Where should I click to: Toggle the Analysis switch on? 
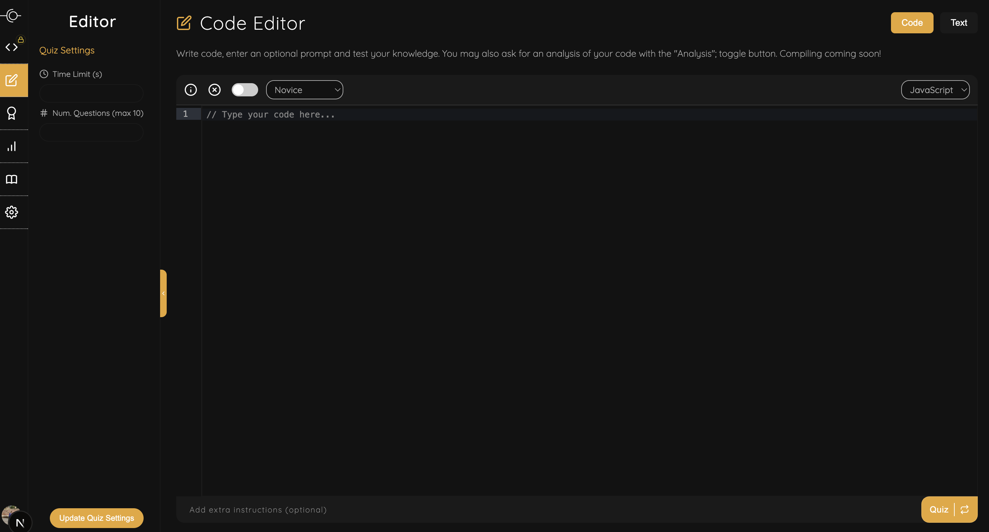(x=245, y=90)
